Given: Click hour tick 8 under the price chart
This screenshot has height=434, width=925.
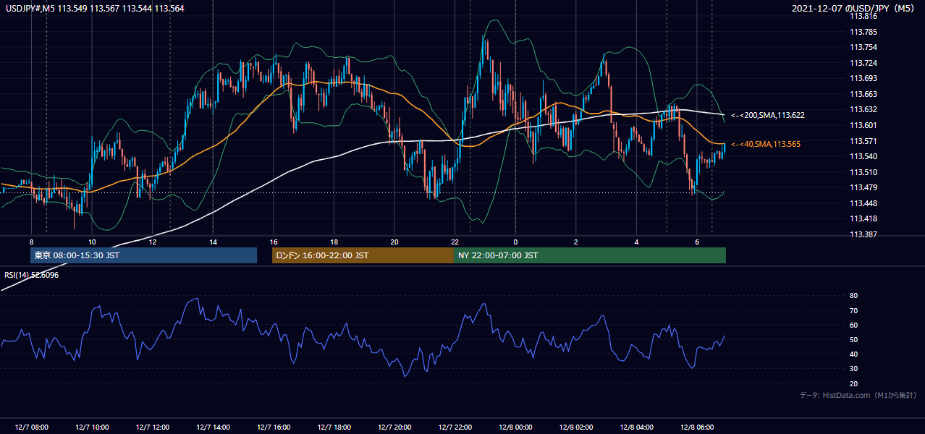Looking at the screenshot, I should [31, 242].
